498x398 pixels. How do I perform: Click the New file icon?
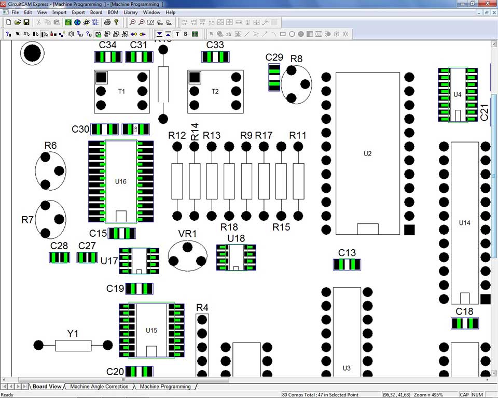click(8, 22)
